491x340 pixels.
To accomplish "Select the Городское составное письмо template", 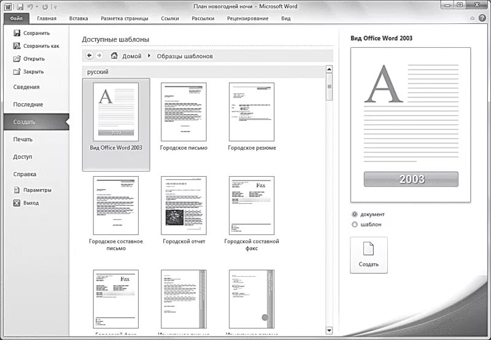I will tap(116, 214).
